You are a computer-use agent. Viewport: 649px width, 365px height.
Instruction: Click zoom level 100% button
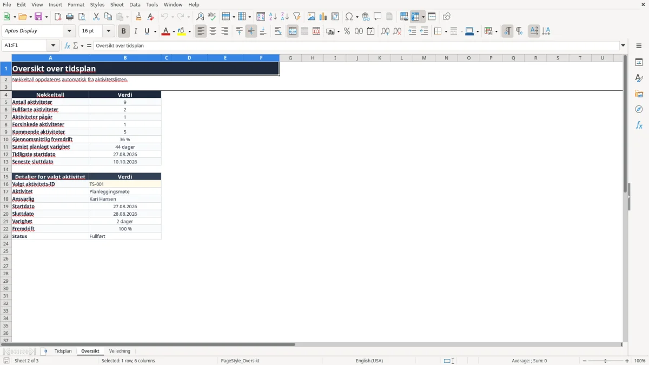(x=640, y=361)
